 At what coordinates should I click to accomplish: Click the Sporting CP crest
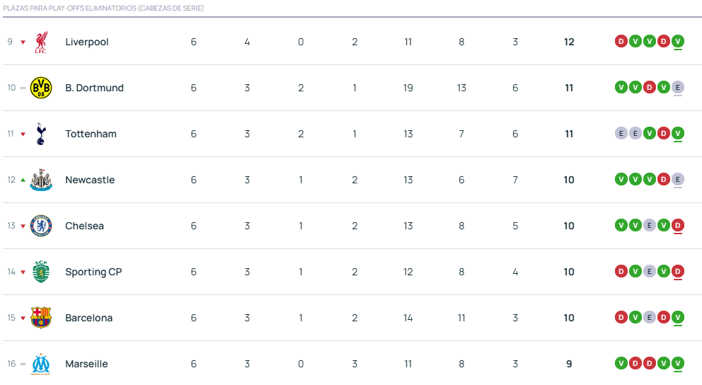coord(41,272)
